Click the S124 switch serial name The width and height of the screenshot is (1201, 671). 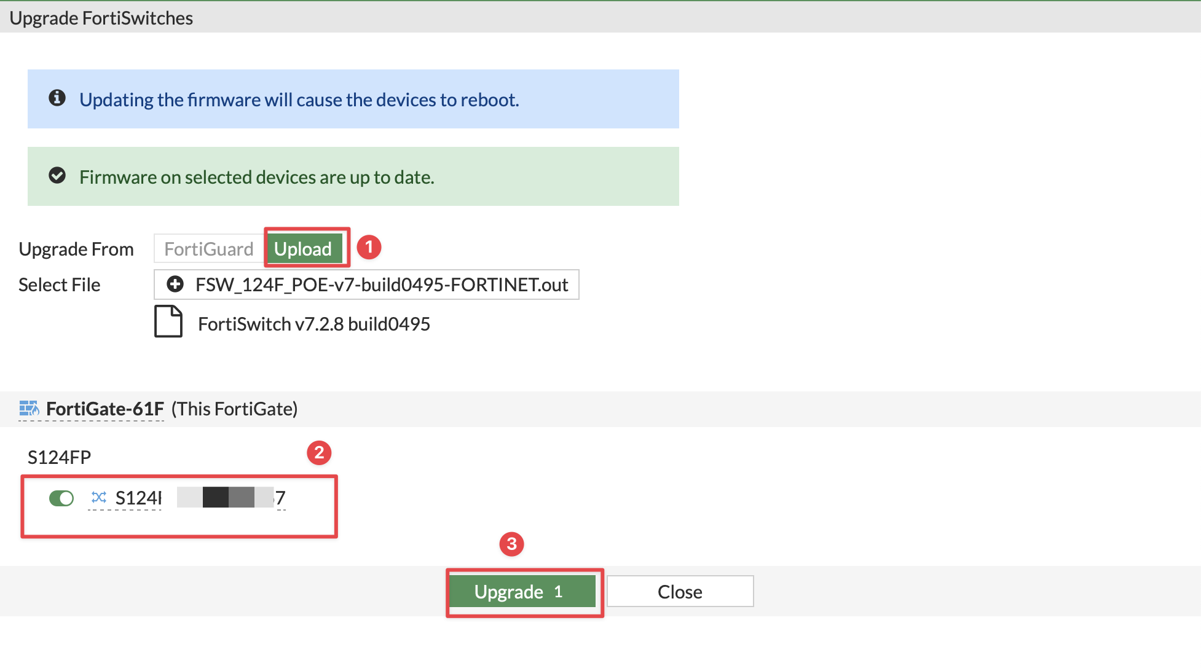tap(200, 498)
